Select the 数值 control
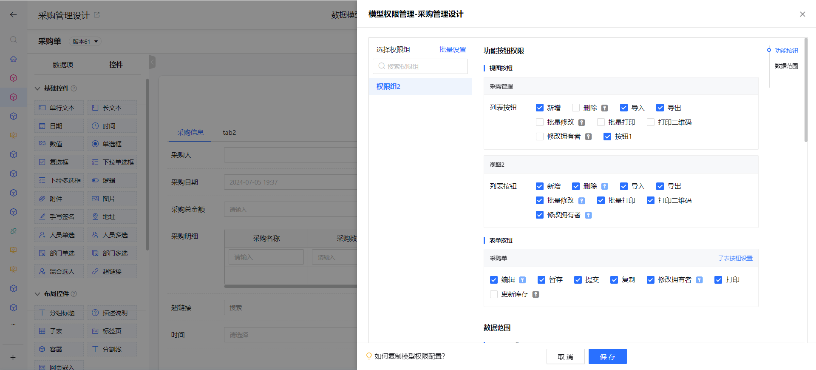 pyautogui.click(x=59, y=144)
